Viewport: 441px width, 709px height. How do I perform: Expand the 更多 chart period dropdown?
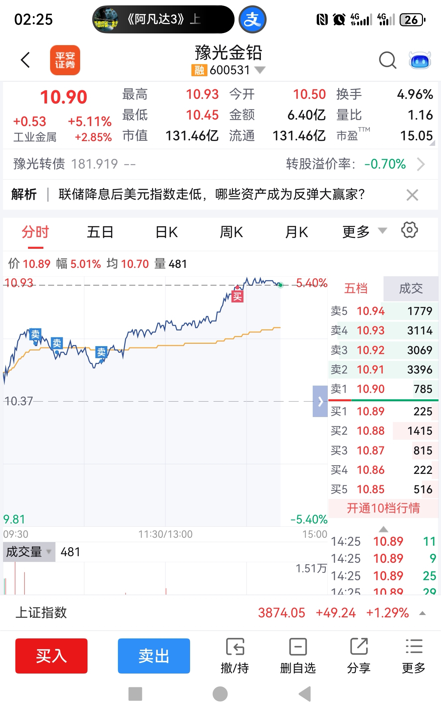(364, 232)
